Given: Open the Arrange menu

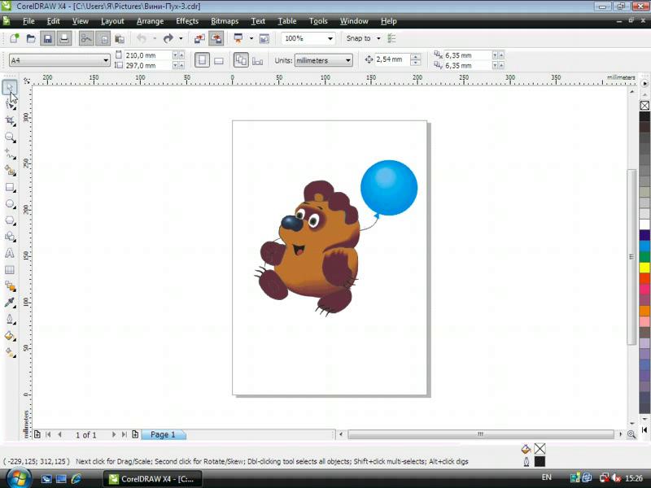Looking at the screenshot, I should tap(150, 21).
